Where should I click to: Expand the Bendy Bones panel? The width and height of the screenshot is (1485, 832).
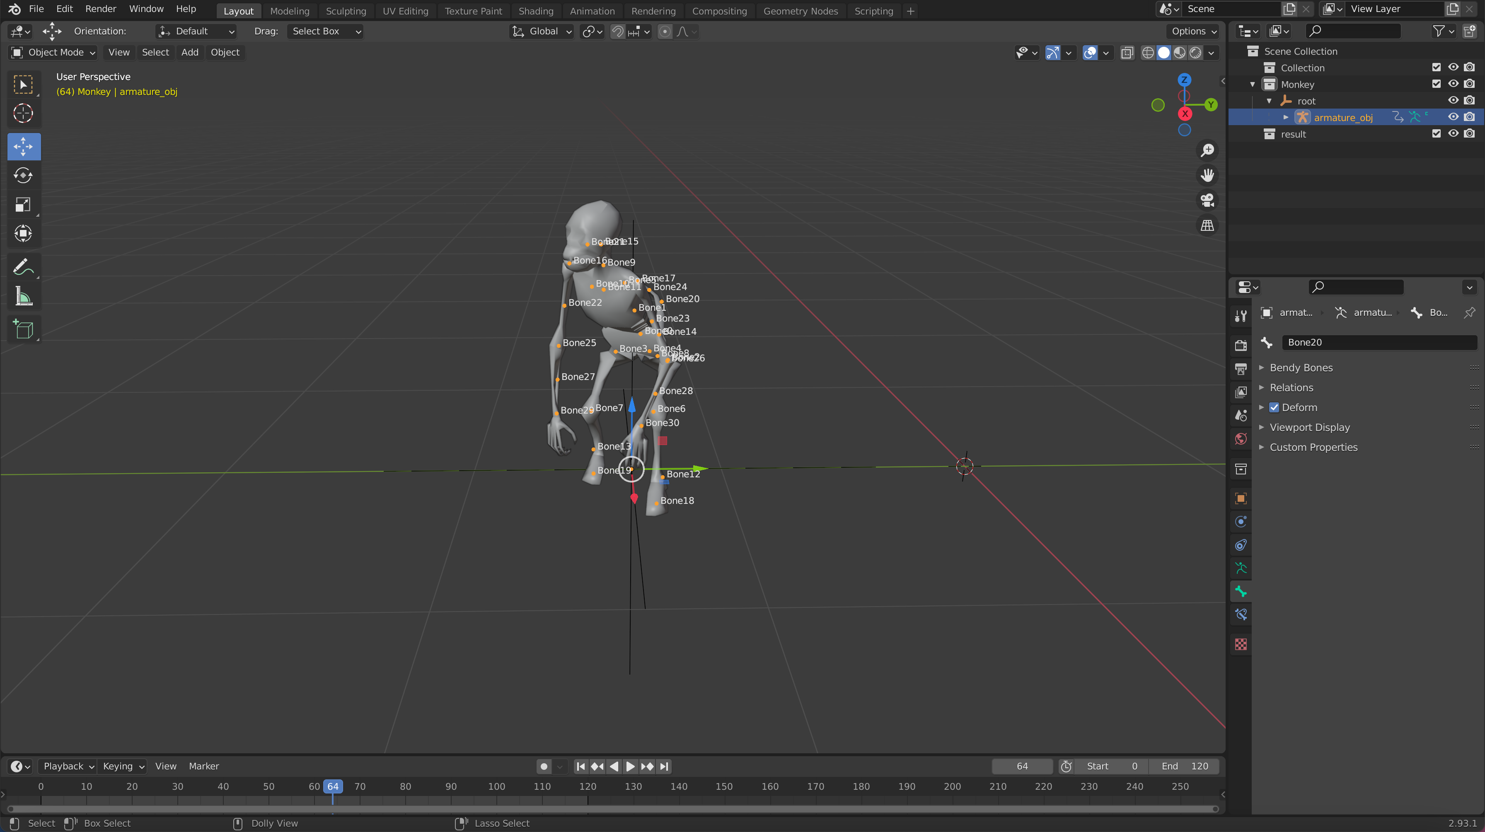click(x=1301, y=368)
